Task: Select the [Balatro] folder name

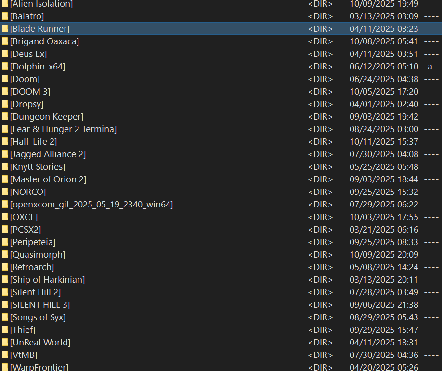Action: pos(27,16)
